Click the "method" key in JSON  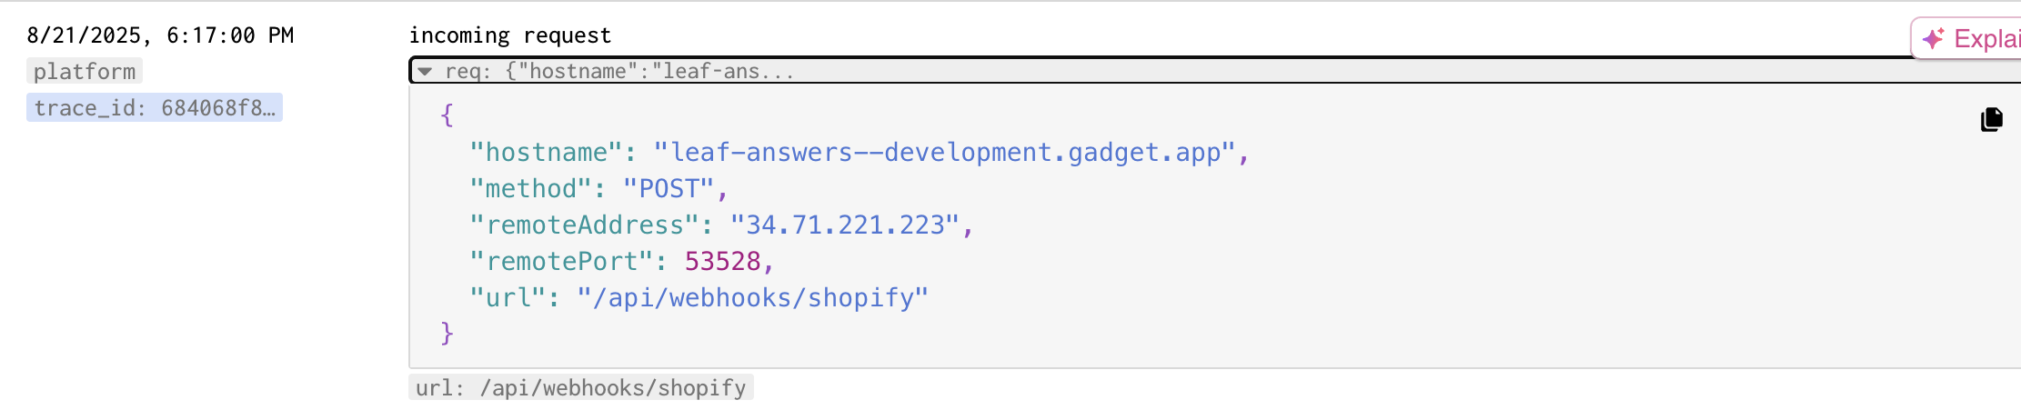[531, 189]
